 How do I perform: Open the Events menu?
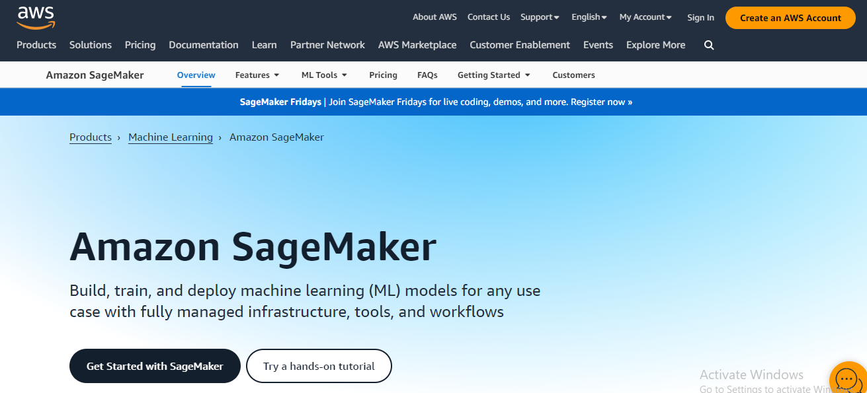(598, 45)
